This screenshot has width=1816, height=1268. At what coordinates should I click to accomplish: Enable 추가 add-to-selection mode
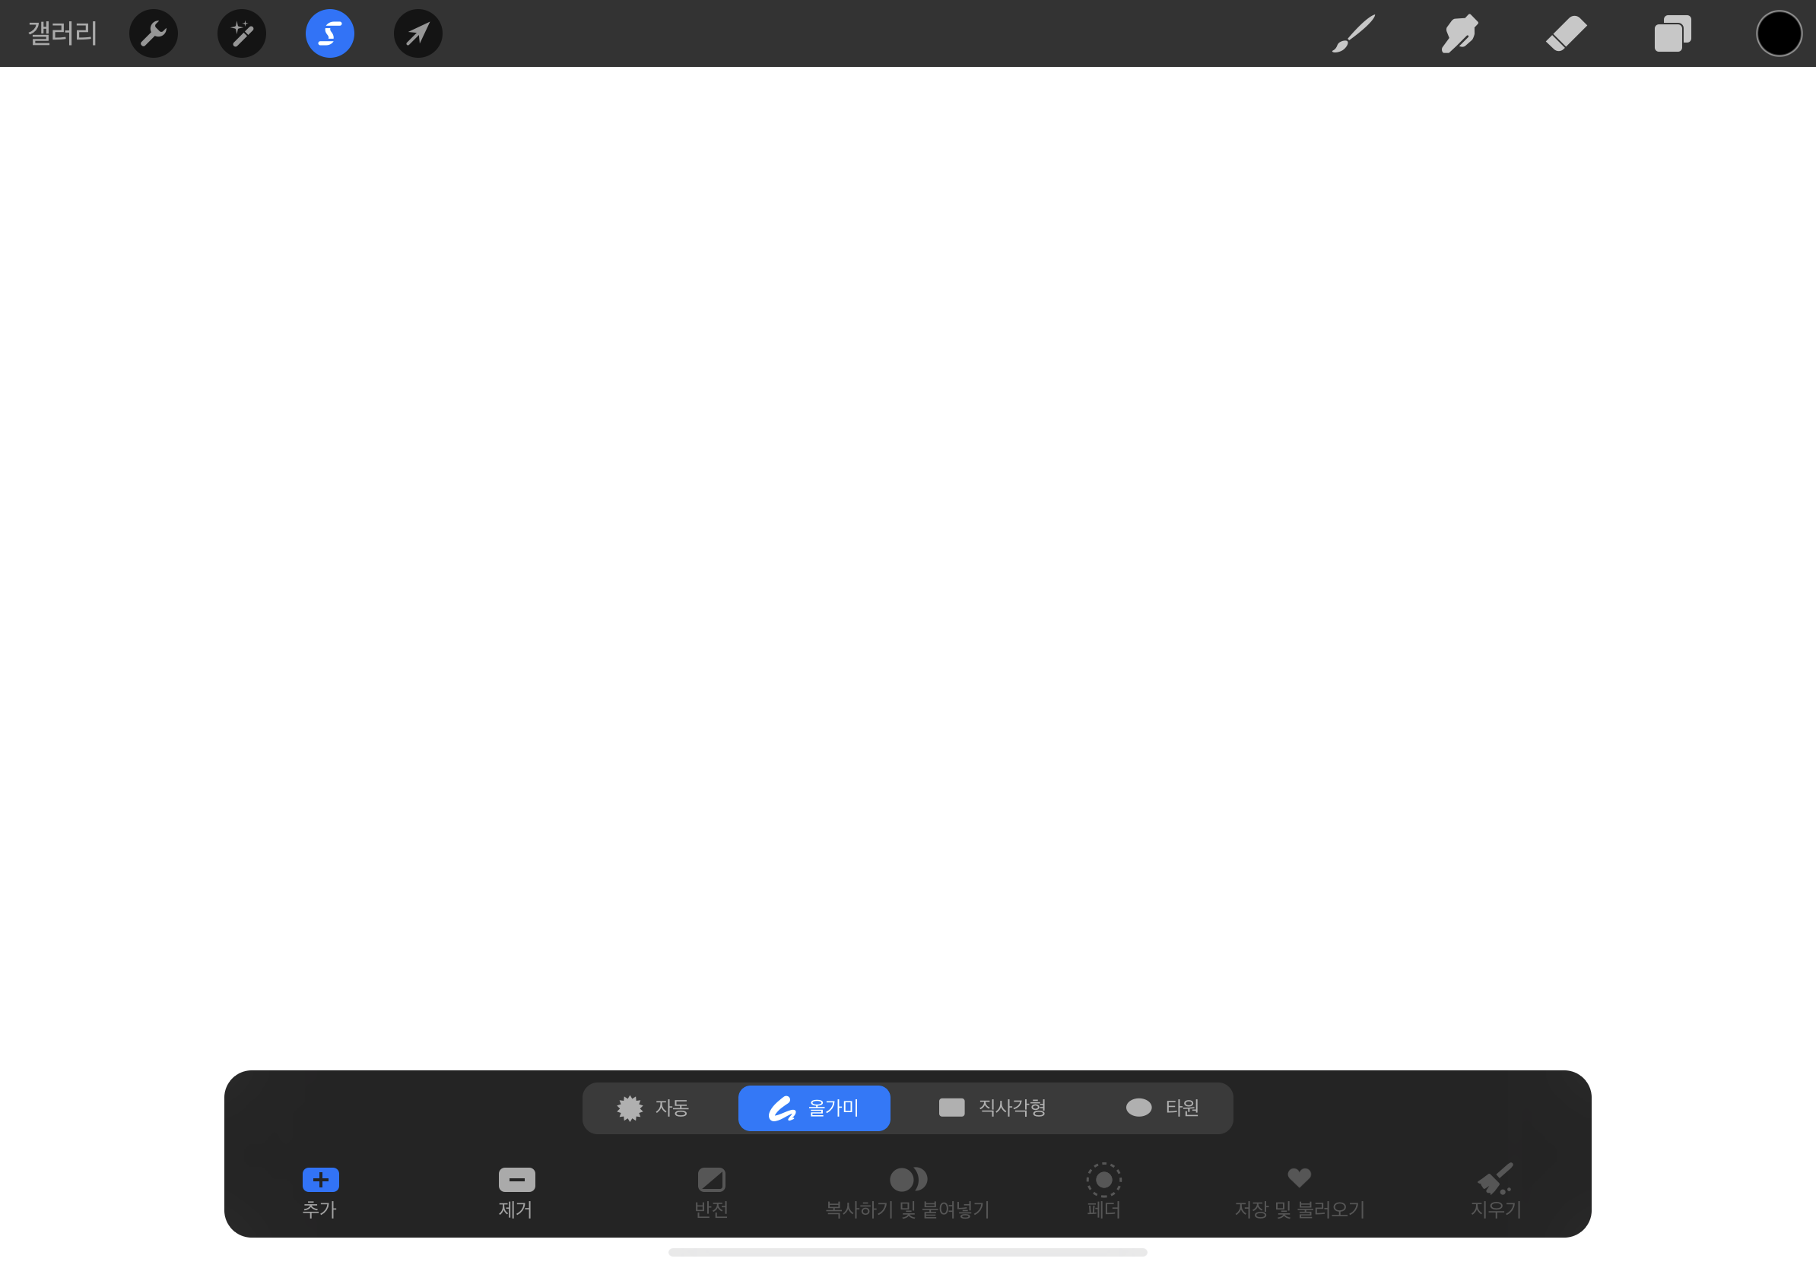tap(320, 1190)
